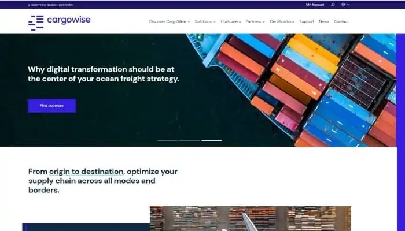This screenshot has height=231, width=405.
Task: Select the third active carousel indicator
Action: (212, 140)
